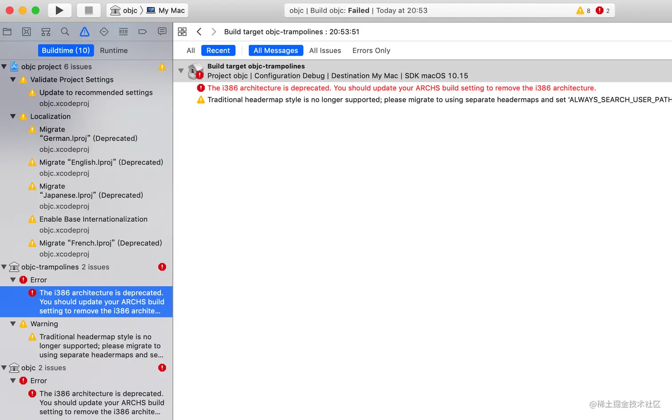Collapse the Validate Project Settings group

tap(13, 80)
